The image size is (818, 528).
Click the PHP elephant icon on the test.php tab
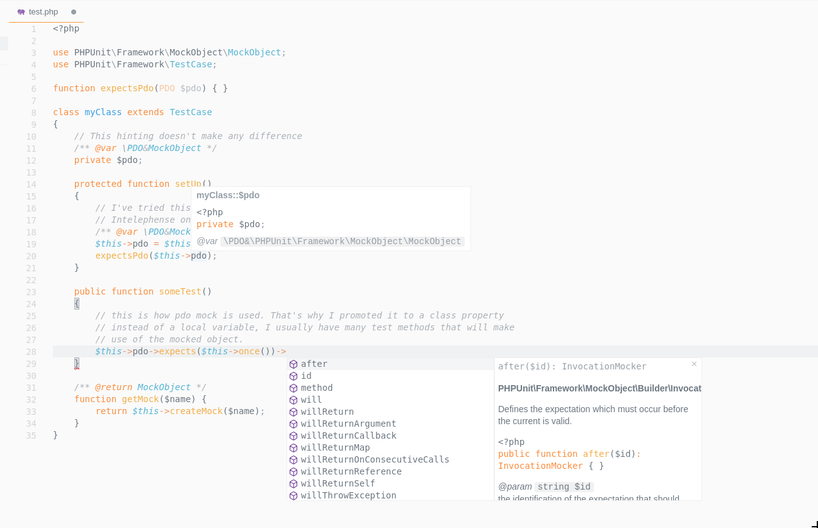point(21,11)
